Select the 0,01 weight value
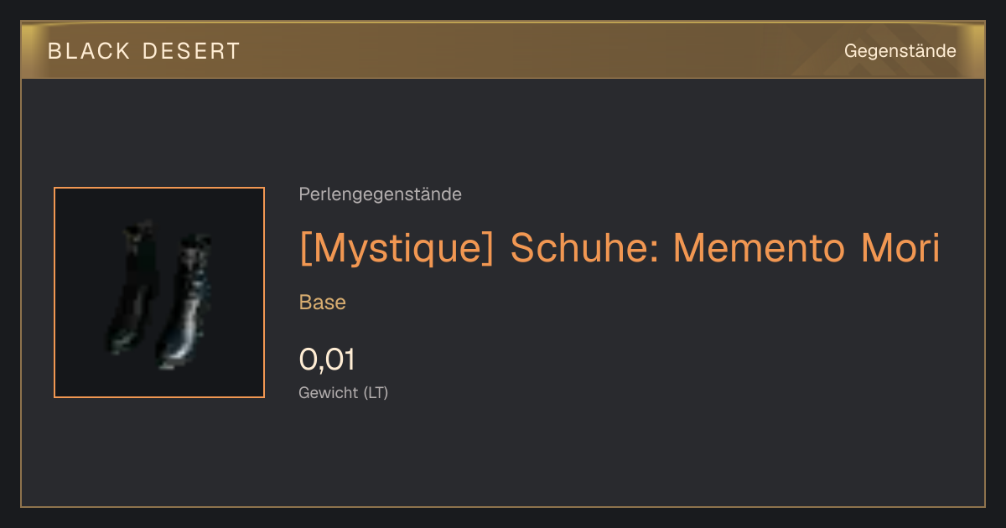Screen dimensions: 1006x528 tap(327, 360)
